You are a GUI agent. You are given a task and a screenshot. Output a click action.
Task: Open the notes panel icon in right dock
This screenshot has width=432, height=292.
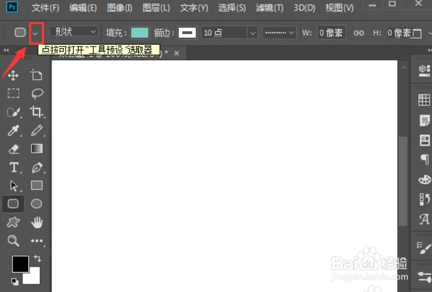(x=424, y=120)
